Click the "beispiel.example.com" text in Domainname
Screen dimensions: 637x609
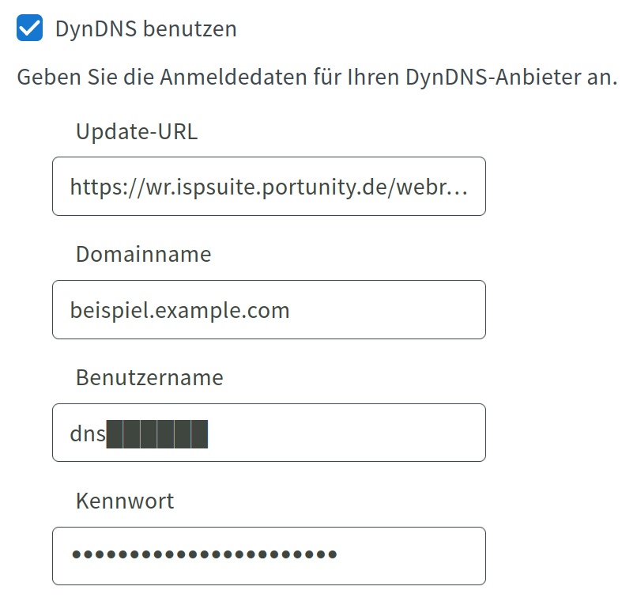point(179,310)
